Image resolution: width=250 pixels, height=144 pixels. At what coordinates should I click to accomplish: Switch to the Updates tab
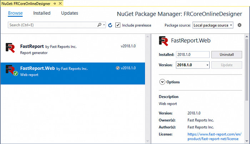tap(70, 13)
